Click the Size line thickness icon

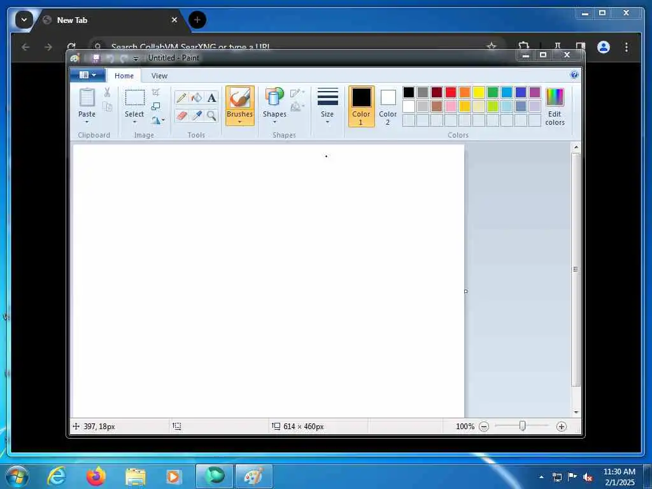[328, 97]
